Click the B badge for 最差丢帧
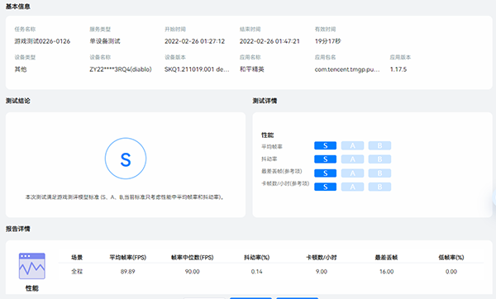Image resolution: width=496 pixels, height=299 pixels. click(379, 173)
